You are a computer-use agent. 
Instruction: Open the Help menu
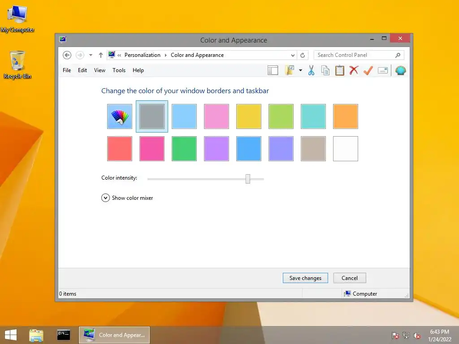(x=138, y=70)
